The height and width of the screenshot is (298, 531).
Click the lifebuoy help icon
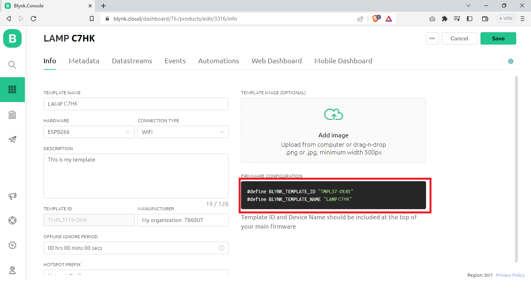pyautogui.click(x=12, y=220)
